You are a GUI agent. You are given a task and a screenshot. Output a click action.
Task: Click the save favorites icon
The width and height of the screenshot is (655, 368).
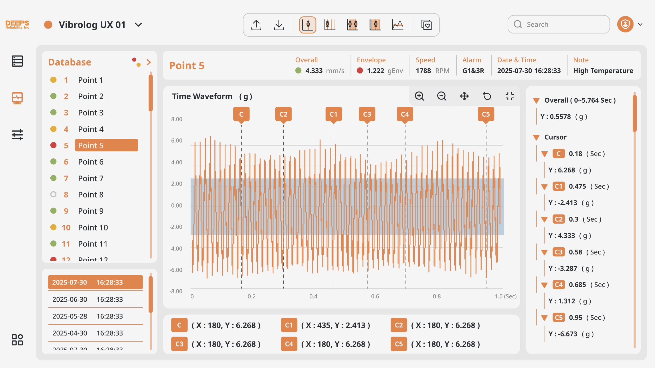click(426, 25)
